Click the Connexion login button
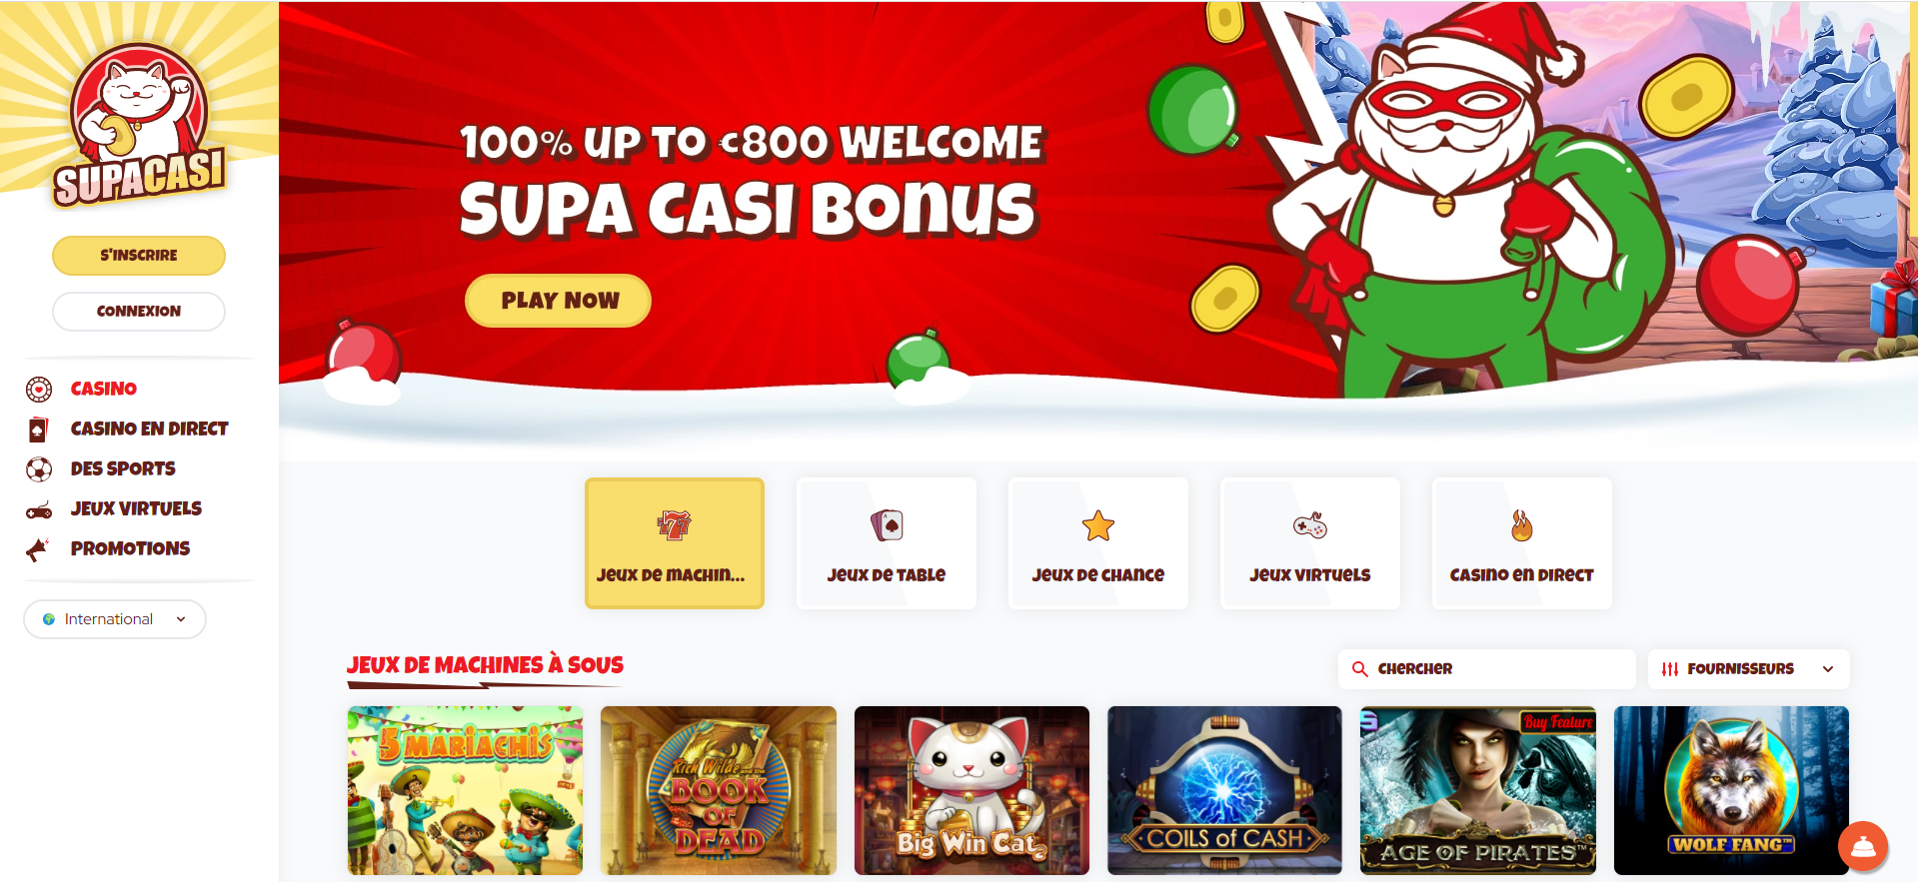 pos(139,311)
